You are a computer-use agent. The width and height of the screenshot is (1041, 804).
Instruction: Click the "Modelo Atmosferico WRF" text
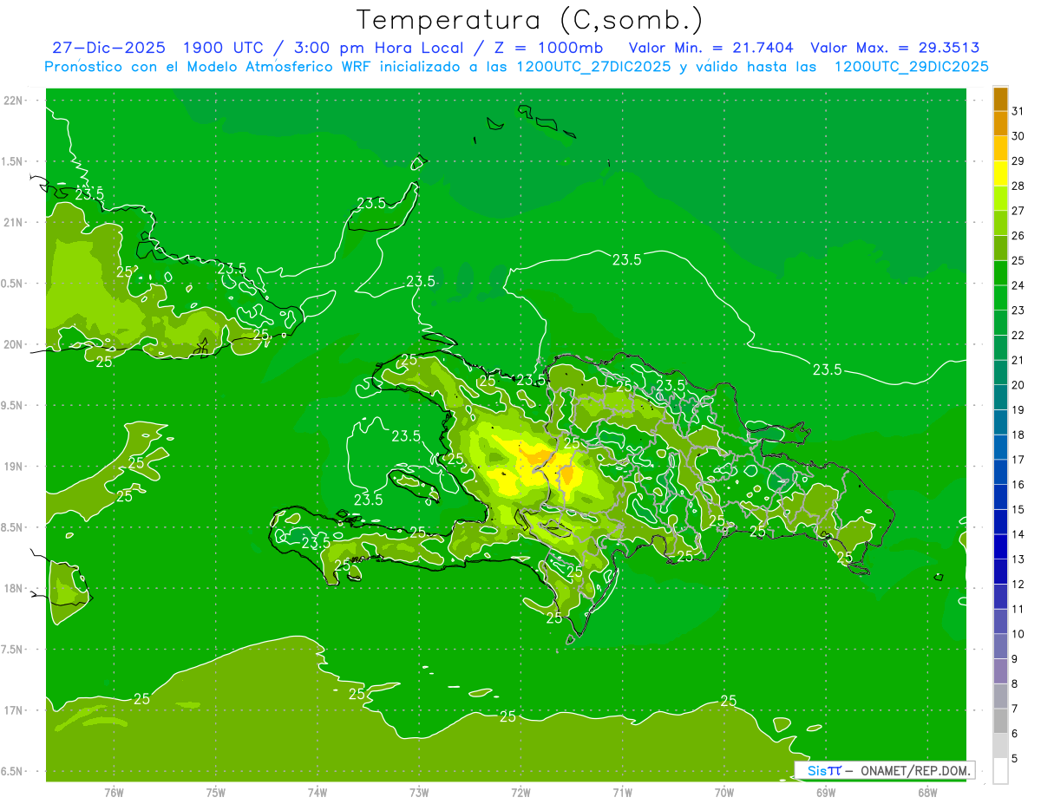(278, 67)
